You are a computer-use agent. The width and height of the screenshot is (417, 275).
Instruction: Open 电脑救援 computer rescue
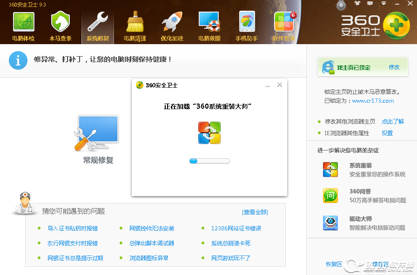(x=209, y=26)
